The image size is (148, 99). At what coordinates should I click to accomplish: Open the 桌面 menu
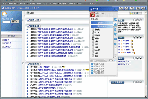click(4, 4)
